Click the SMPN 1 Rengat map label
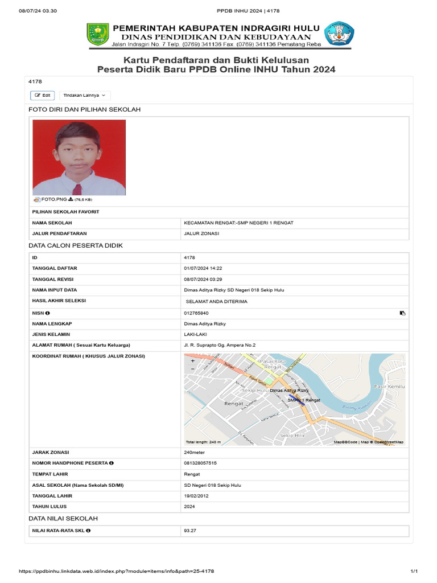This screenshot has height=583, width=437. tap(304, 400)
